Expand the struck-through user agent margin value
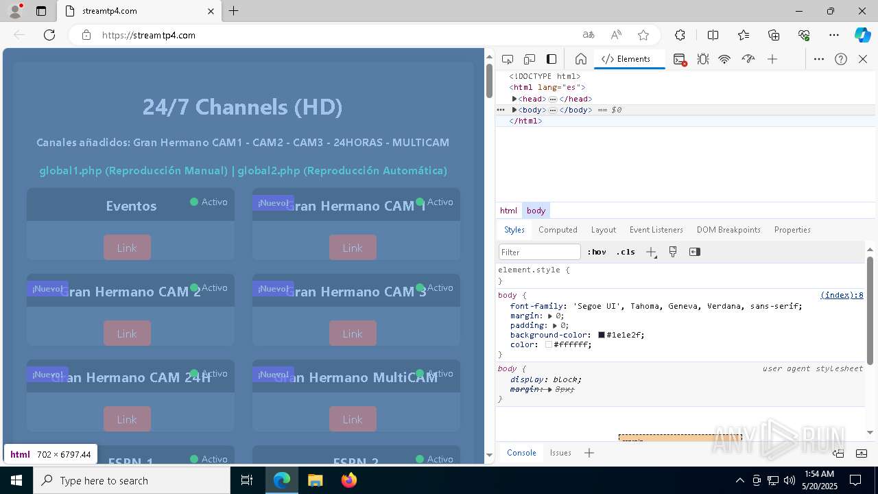This screenshot has height=494, width=878. point(550,390)
